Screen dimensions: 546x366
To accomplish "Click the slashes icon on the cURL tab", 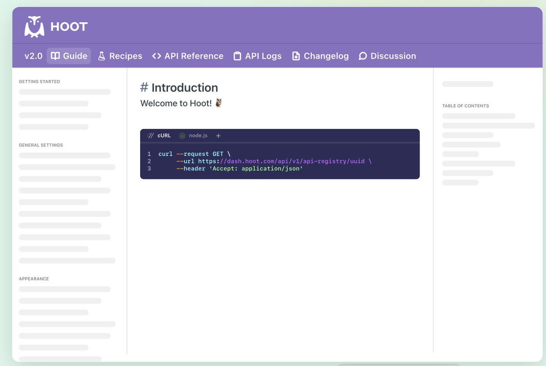I will 150,135.
